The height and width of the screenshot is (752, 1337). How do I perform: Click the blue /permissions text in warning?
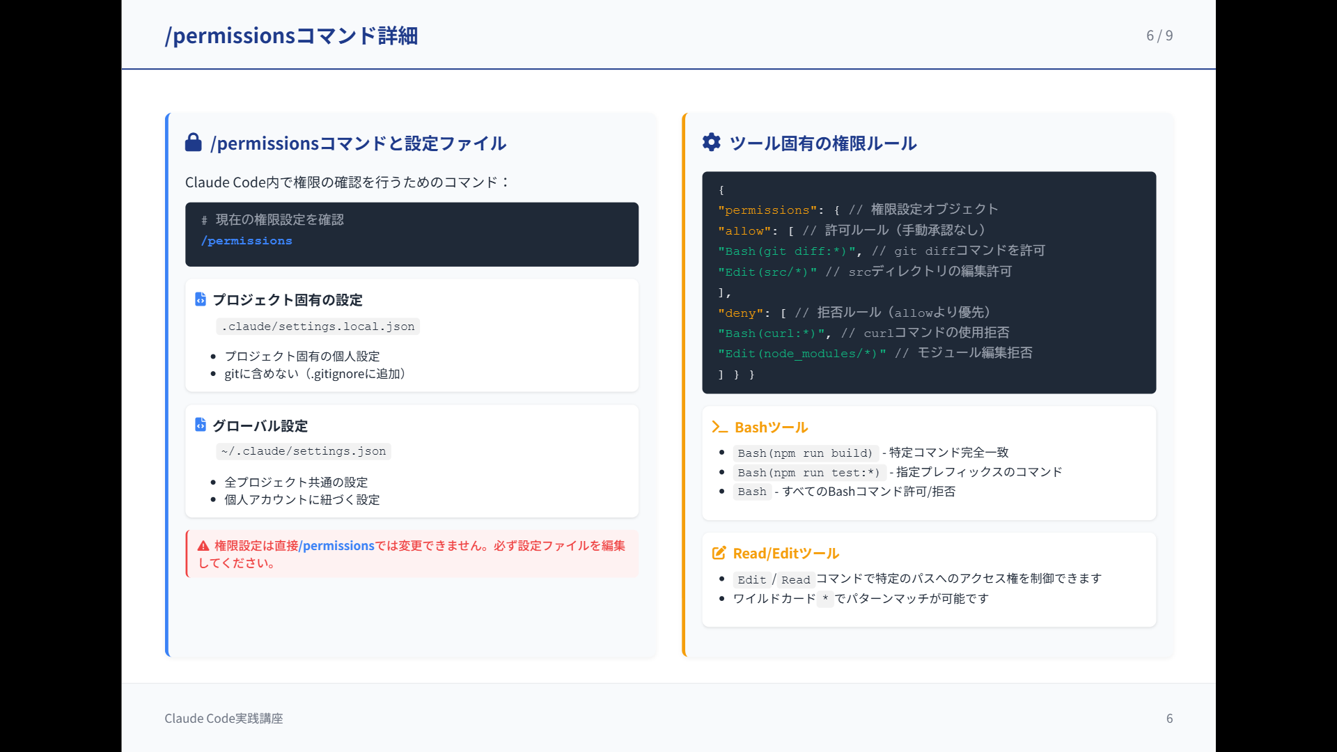point(336,546)
